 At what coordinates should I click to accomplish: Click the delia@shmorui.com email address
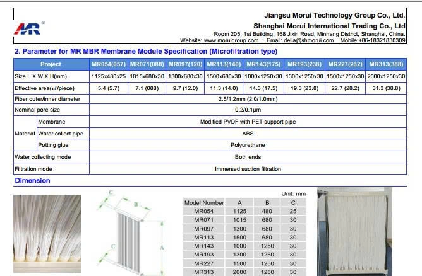pos(308,40)
